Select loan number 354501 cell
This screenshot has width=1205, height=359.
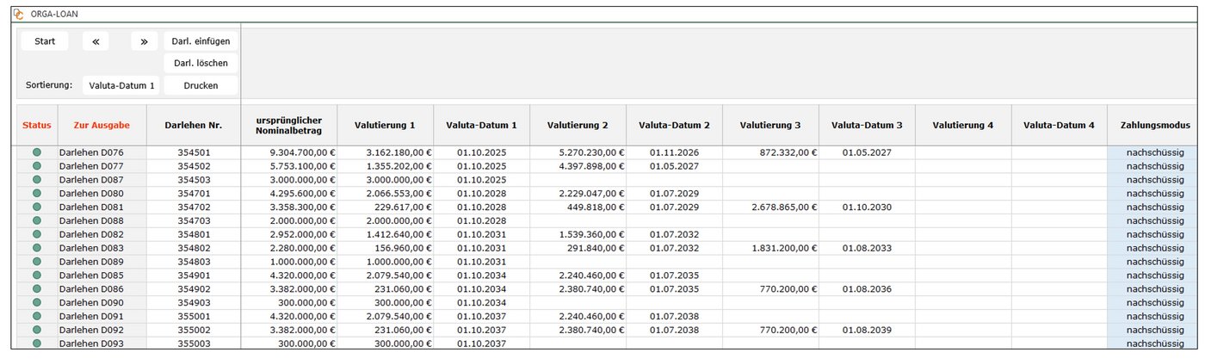click(194, 152)
